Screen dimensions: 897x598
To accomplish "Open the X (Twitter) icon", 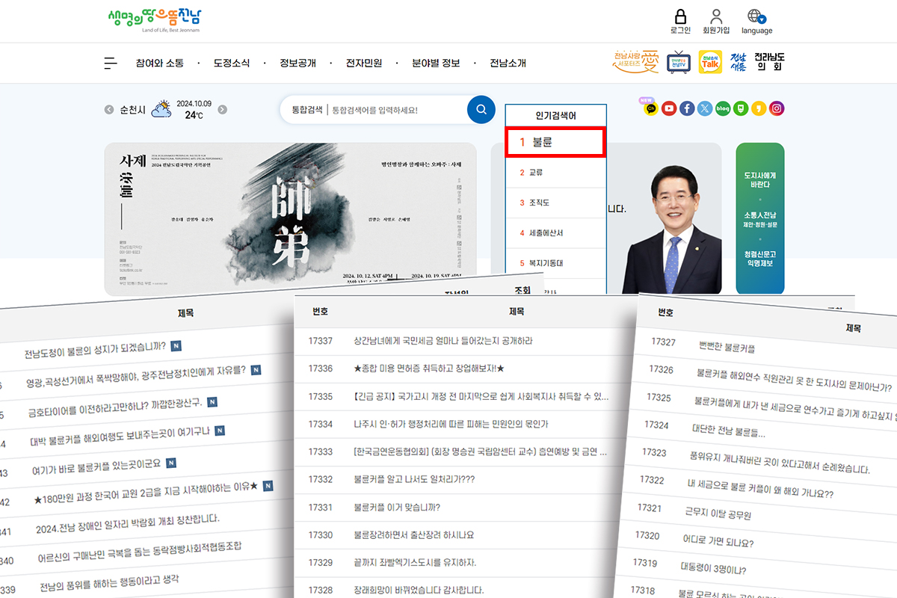I will 705,108.
